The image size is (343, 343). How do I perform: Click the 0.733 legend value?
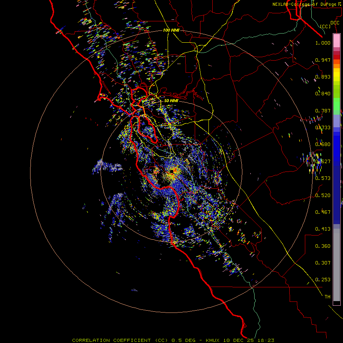tap(323, 128)
